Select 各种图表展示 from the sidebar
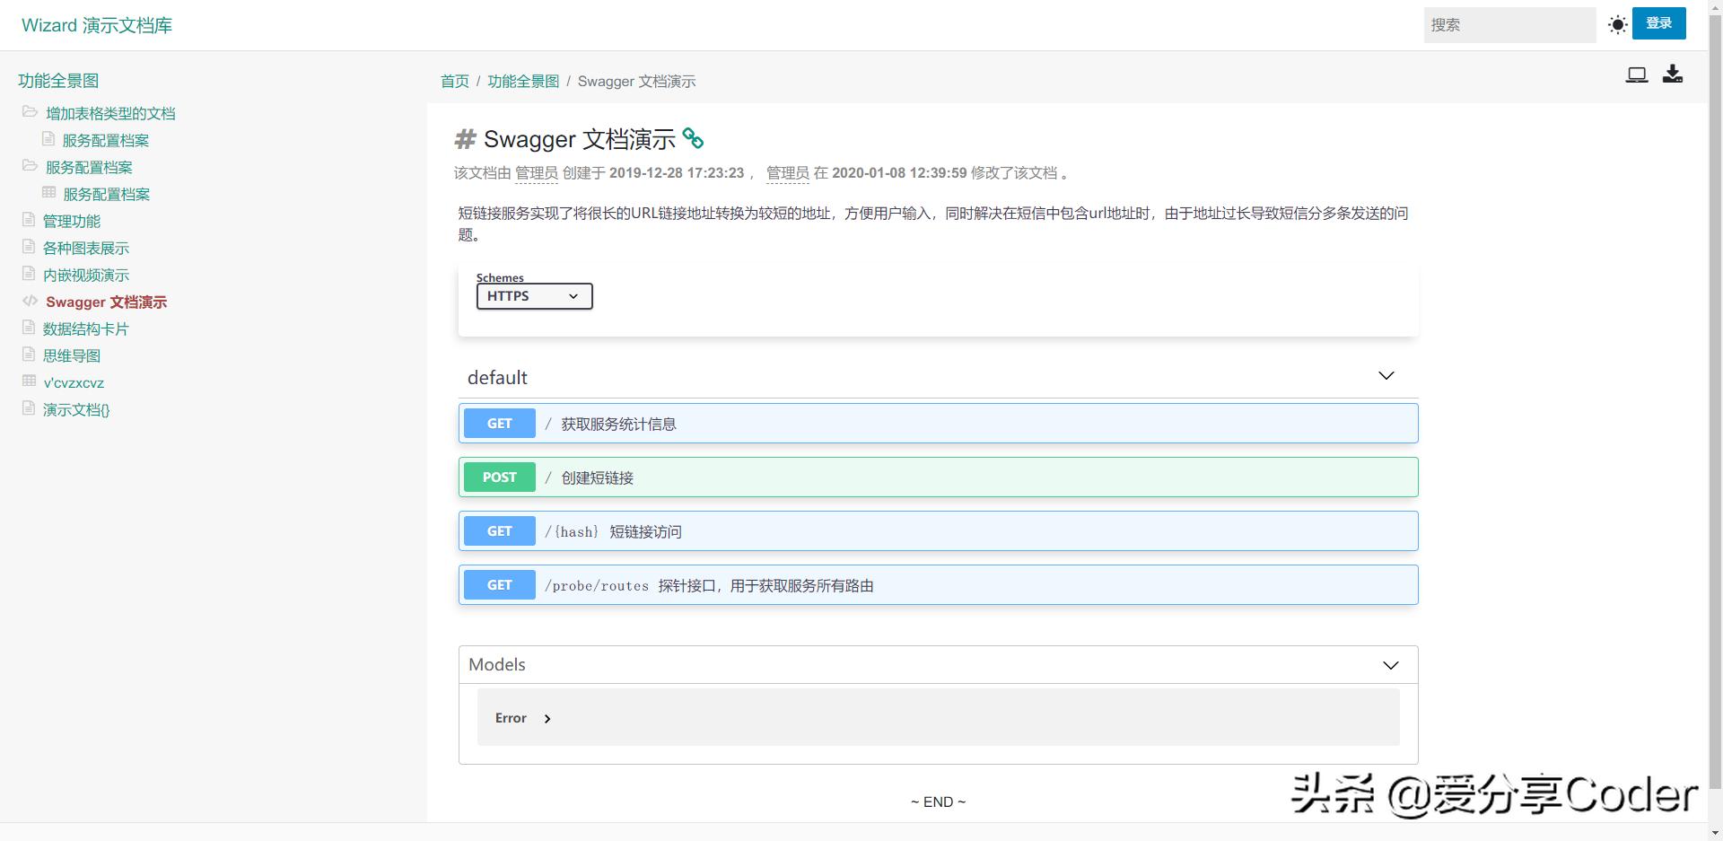 (86, 247)
